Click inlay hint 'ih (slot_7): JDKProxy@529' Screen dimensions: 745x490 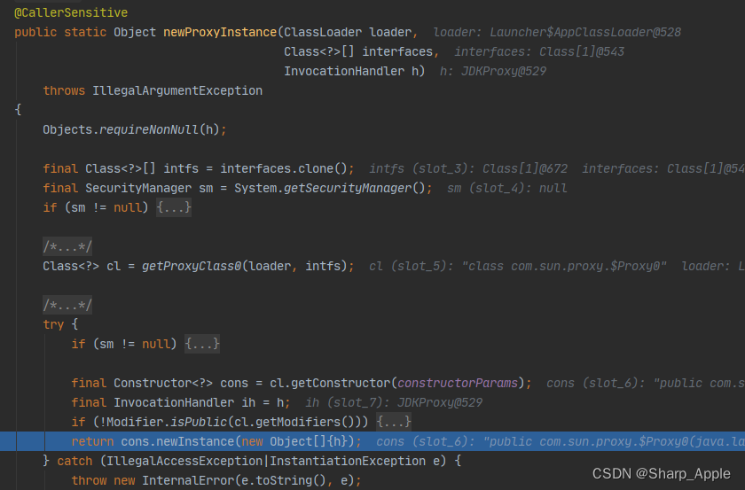[394, 402]
